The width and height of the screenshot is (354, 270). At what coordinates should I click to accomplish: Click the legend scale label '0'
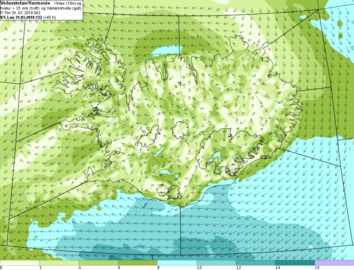click(x=1, y=268)
